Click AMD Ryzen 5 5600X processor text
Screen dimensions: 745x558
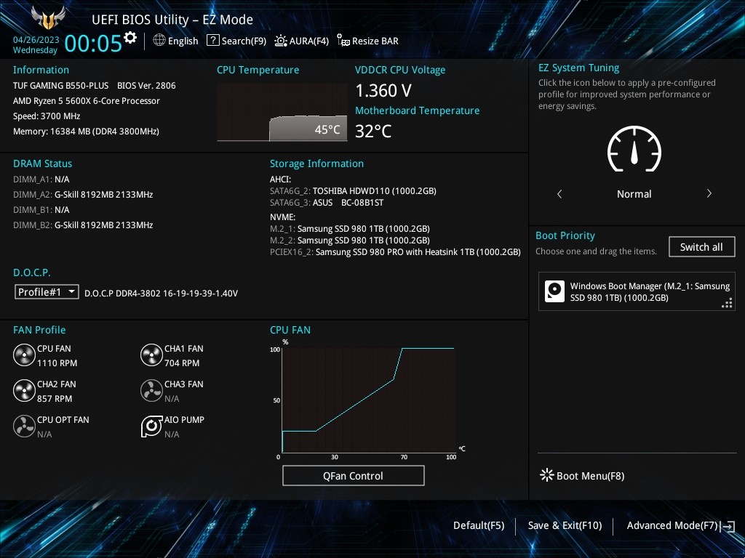pos(87,100)
